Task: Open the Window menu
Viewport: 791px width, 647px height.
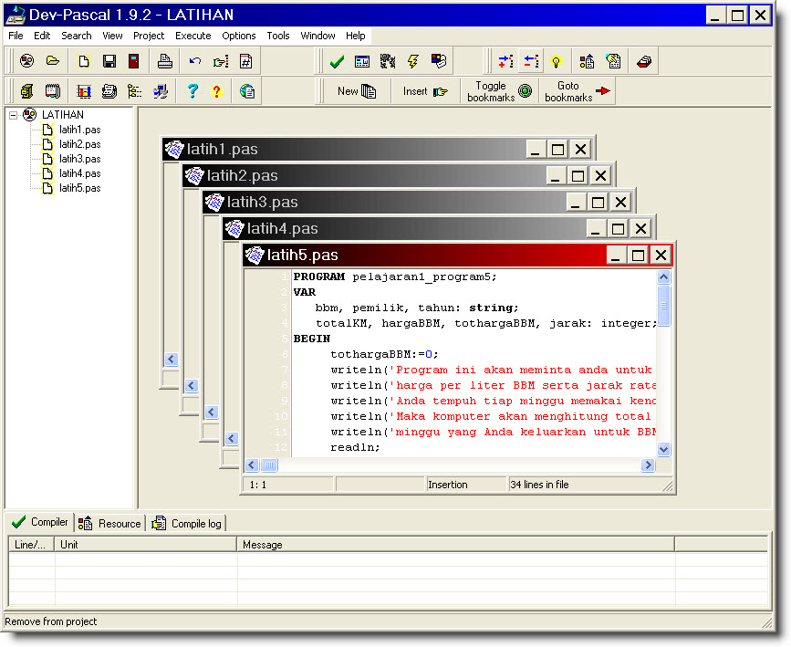Action: click(x=317, y=36)
